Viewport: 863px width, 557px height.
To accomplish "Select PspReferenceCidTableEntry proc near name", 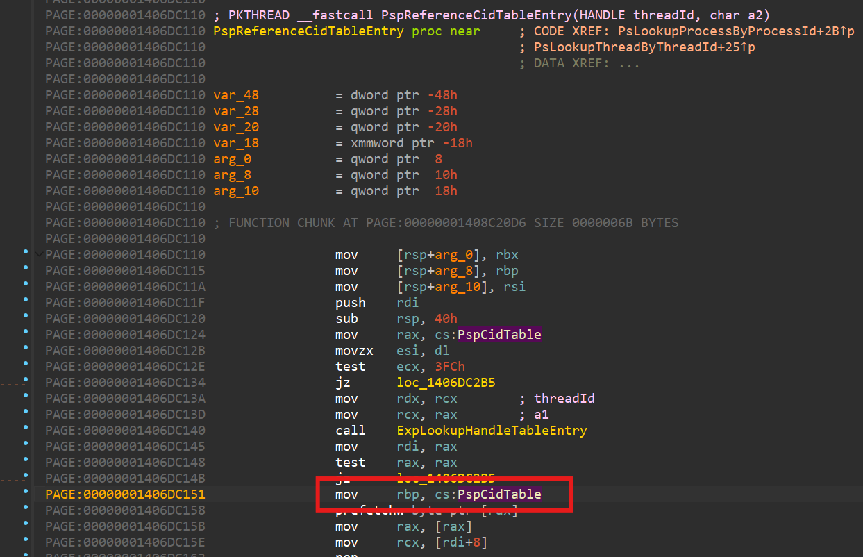I will (308, 31).
